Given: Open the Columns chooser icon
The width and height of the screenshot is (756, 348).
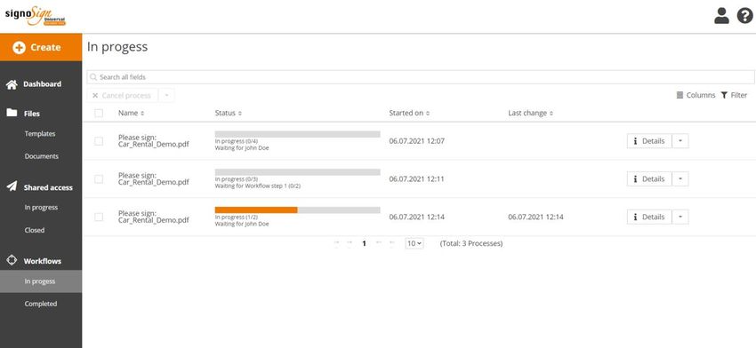Looking at the screenshot, I should click(680, 95).
